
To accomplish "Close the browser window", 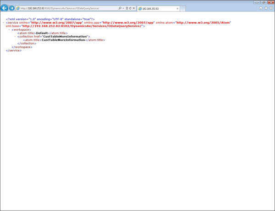I will [271, 2].
